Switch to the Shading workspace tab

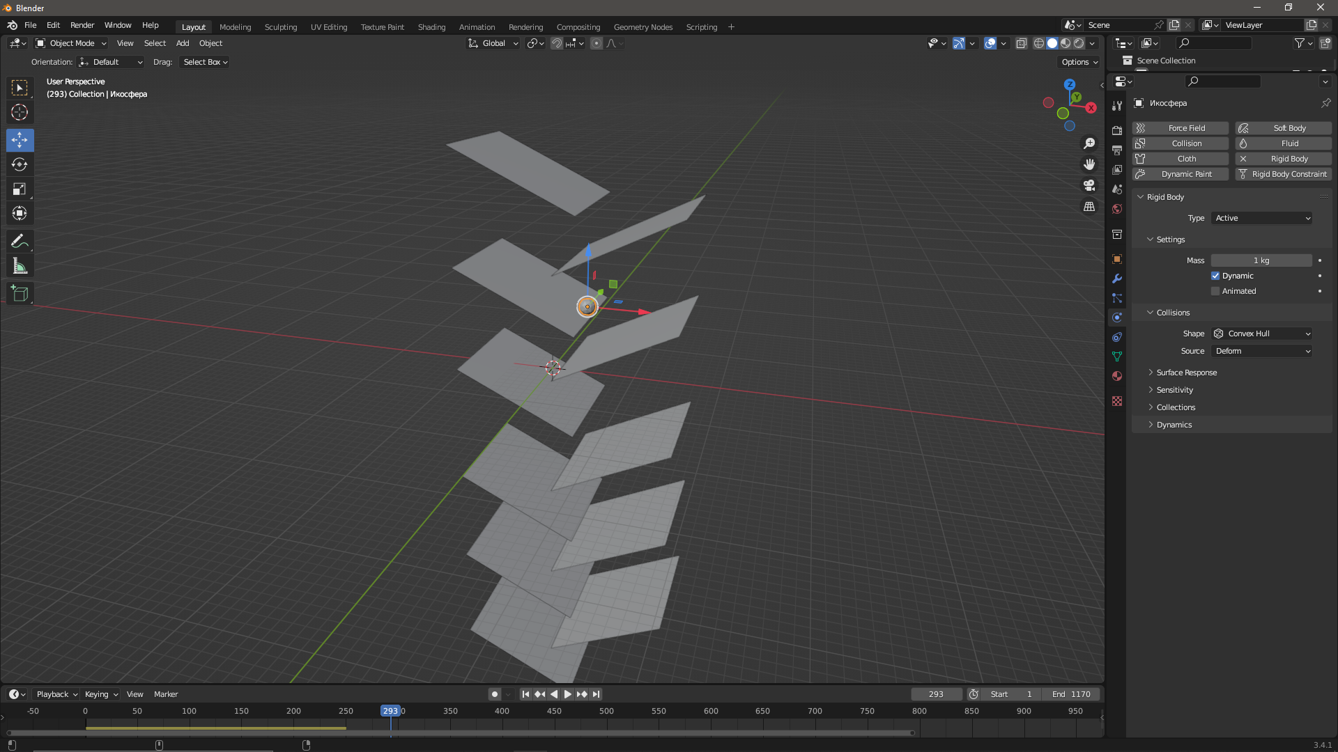pos(431,27)
